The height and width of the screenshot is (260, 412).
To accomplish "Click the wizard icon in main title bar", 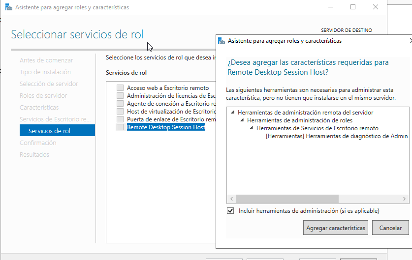I will tap(9, 7).
